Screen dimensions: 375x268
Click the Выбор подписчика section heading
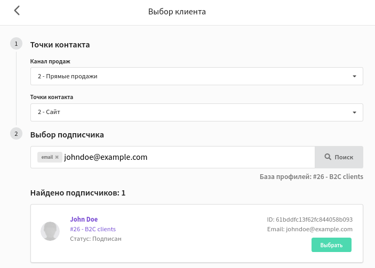(x=67, y=135)
